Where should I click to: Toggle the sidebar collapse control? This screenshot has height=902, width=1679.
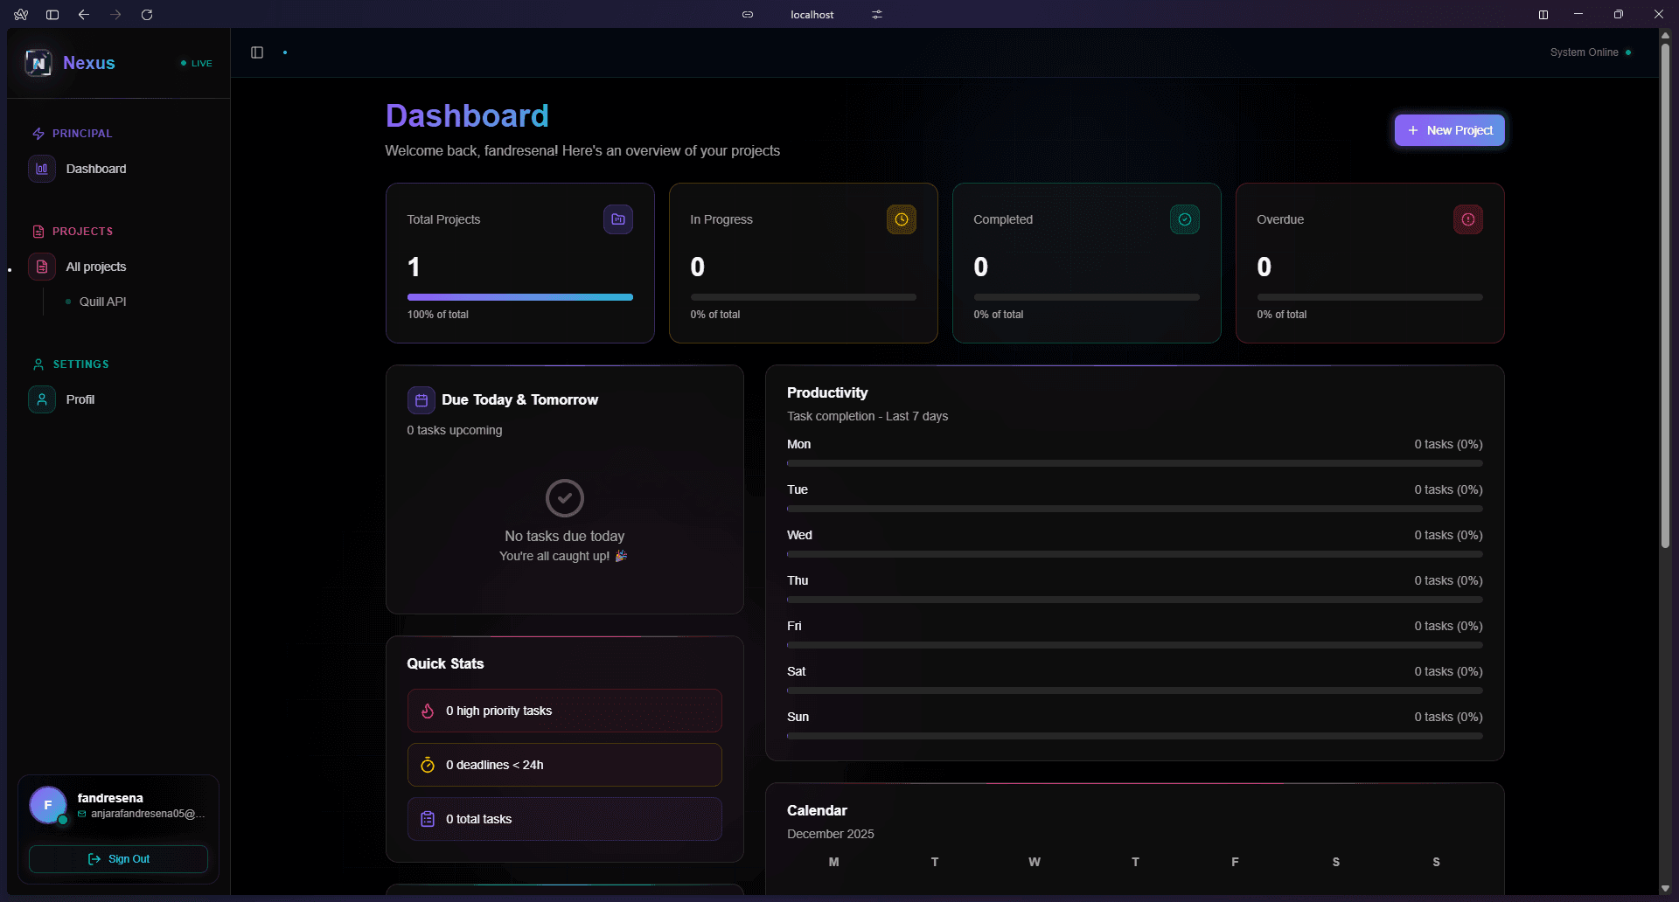point(256,52)
